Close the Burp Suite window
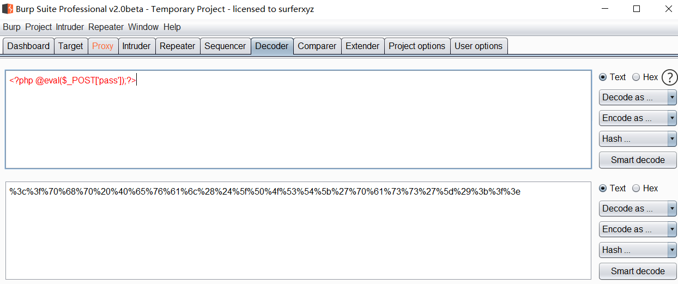678x284 pixels. (x=668, y=9)
